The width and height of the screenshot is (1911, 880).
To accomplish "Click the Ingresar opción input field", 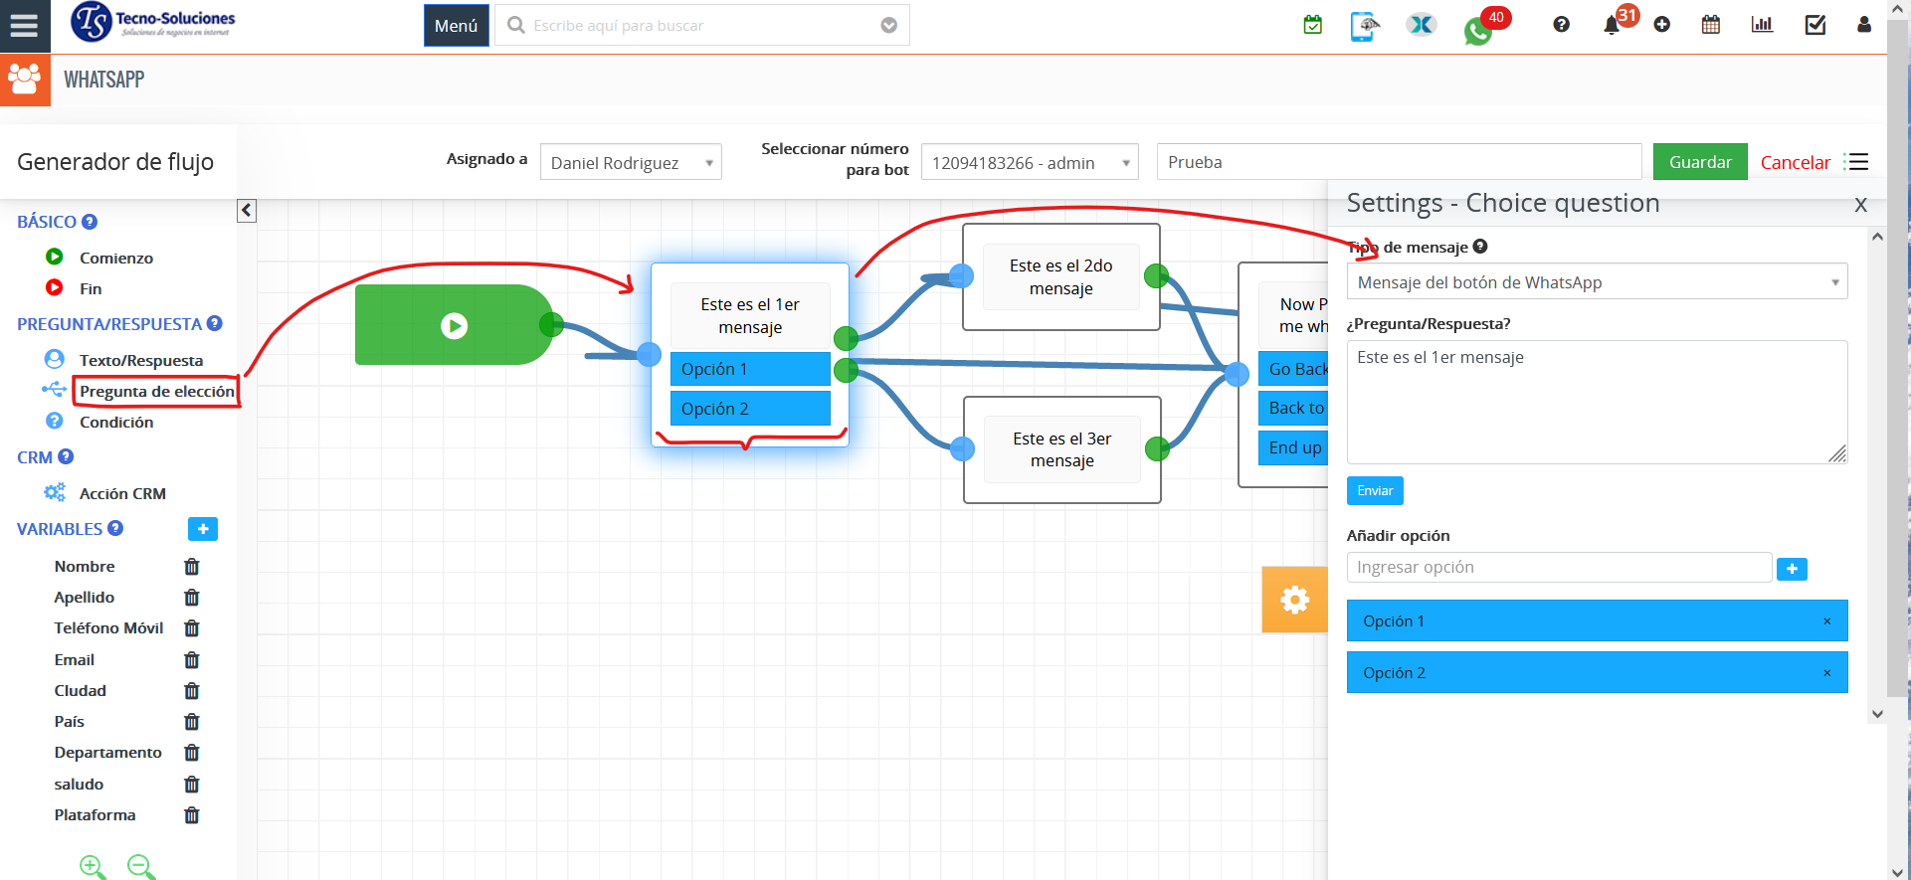I will (x=1559, y=568).
